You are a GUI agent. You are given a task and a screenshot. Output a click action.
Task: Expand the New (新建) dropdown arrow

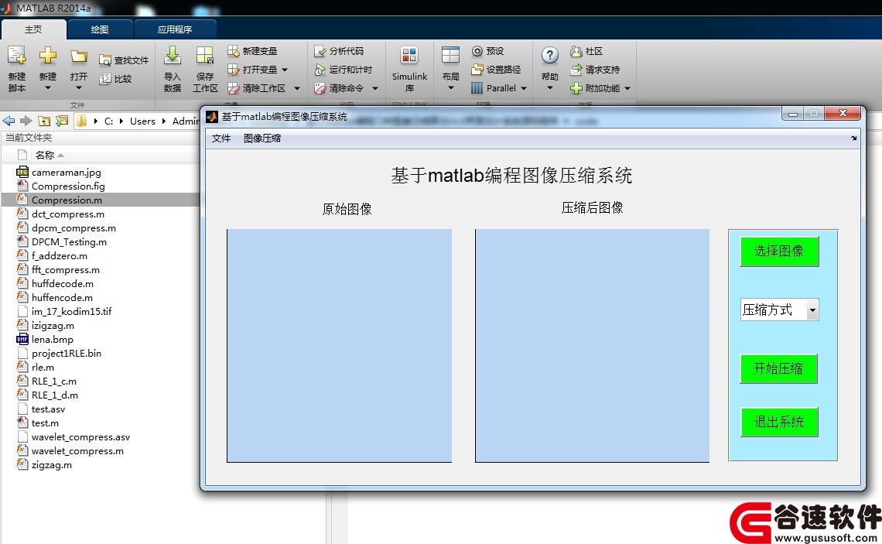[48, 87]
